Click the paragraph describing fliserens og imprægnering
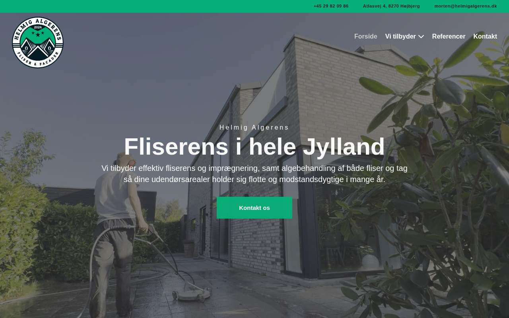 tap(254, 174)
